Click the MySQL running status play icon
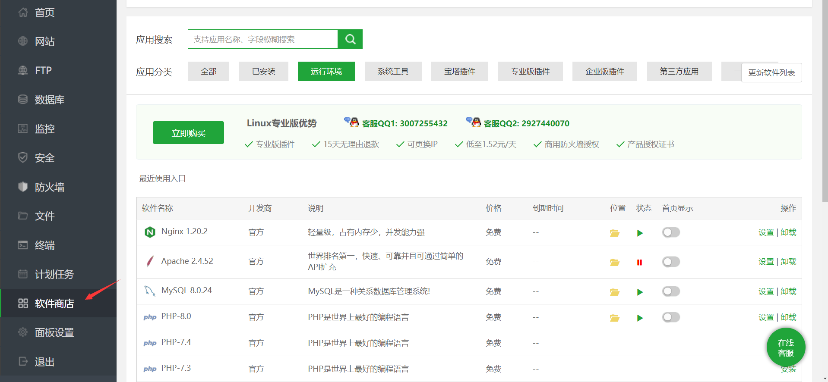 640,292
